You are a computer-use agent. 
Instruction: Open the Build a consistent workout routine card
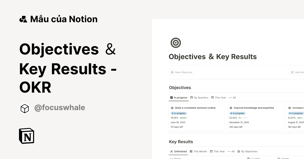(x=195, y=108)
